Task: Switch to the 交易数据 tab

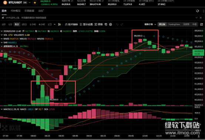Action: coord(29,11)
